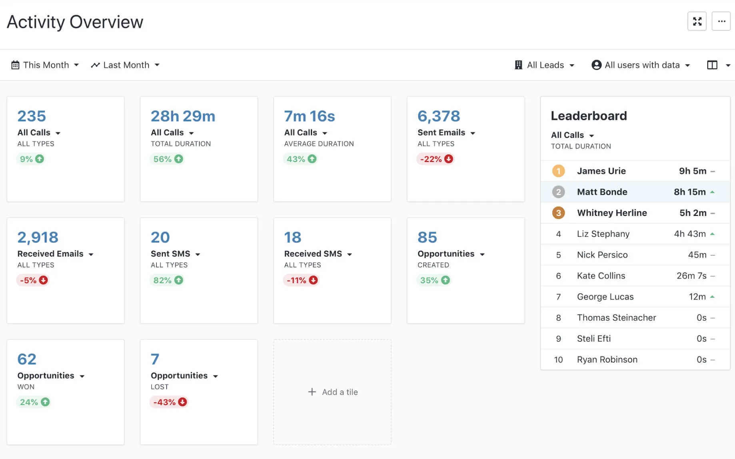
Task: Click the user icon beside All users with data
Action: [596, 64]
